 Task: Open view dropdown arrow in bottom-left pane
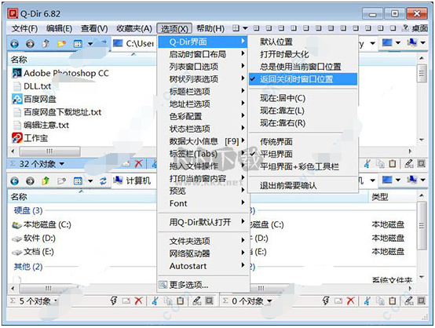coord(90,181)
